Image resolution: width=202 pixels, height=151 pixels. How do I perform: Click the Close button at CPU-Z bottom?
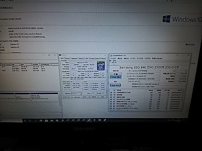click(102, 97)
